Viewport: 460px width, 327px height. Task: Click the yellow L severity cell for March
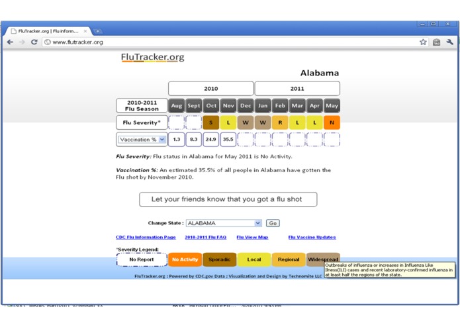(x=297, y=122)
